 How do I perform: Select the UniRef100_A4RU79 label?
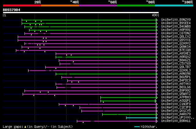pos(176,114)
